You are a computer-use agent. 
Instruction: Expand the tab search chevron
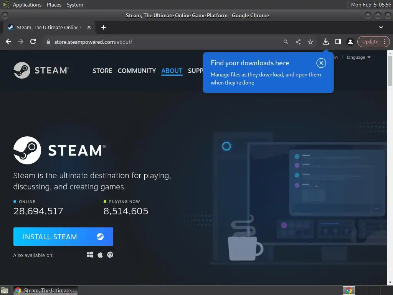click(x=381, y=27)
